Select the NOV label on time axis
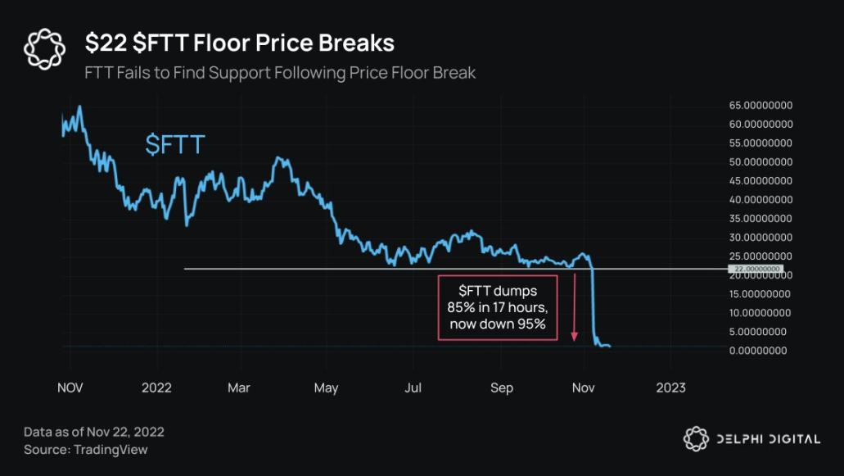Image resolution: width=844 pixels, height=476 pixels. click(70, 388)
